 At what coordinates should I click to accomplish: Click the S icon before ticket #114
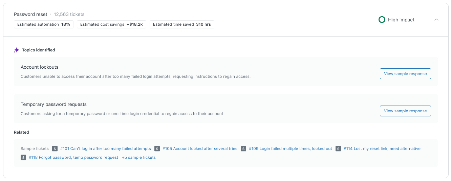click(338, 149)
